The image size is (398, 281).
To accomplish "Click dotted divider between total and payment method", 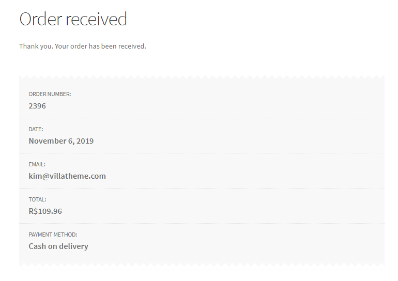I will (x=202, y=223).
